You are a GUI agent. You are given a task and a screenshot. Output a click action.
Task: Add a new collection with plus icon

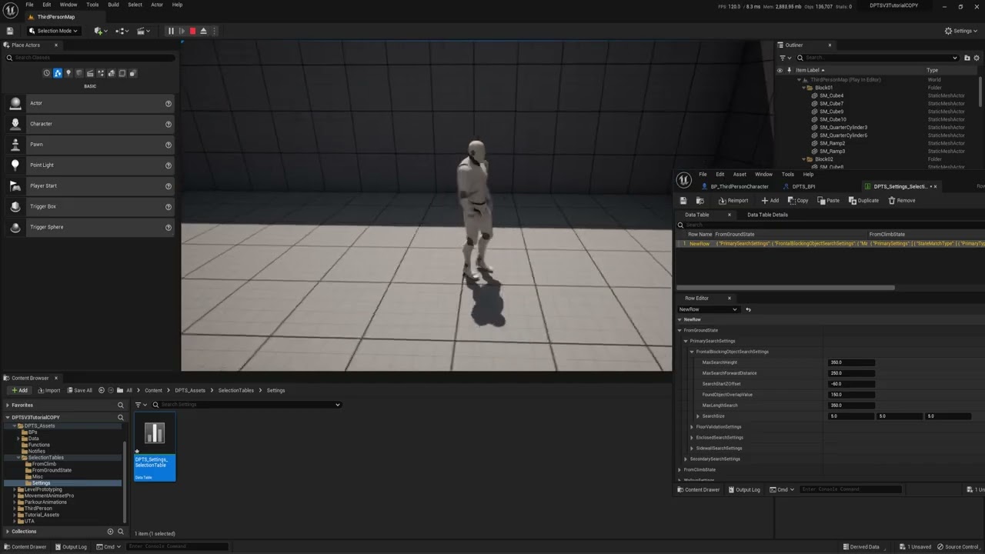coord(110,531)
